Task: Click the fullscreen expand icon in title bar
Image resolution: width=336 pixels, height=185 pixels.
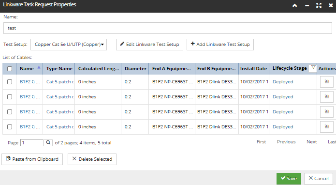Action: [x=319, y=6]
